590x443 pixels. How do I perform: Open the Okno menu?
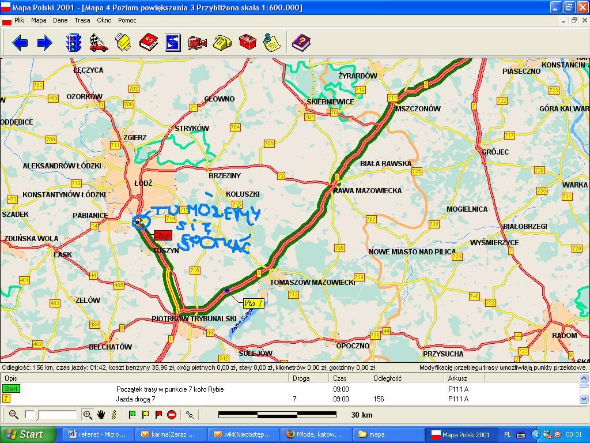[x=104, y=20]
